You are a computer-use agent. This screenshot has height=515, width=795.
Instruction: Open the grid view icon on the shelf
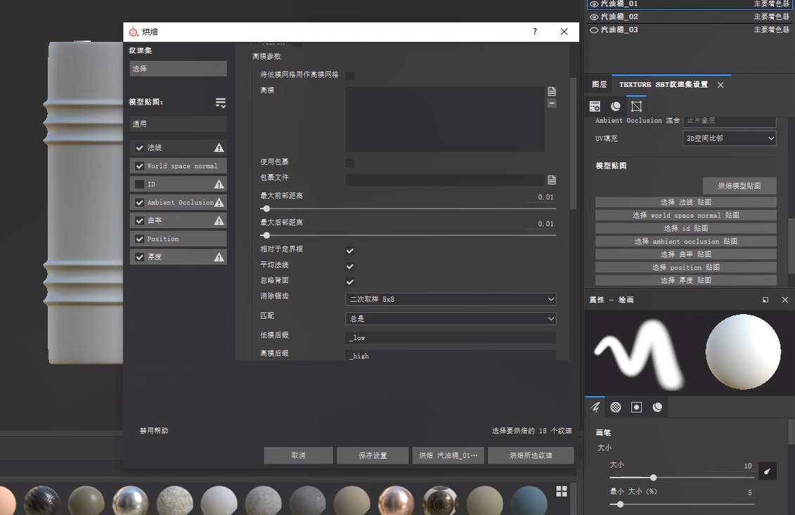[x=562, y=490]
